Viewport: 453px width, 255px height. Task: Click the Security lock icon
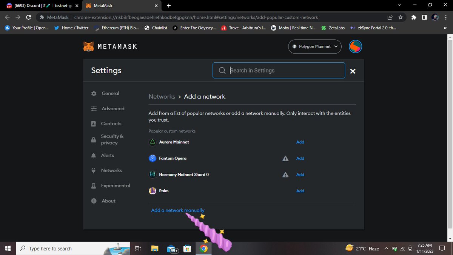pos(94,140)
